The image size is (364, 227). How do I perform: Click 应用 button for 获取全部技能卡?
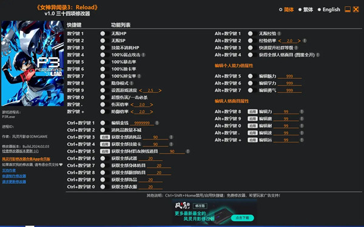pos(105,144)
